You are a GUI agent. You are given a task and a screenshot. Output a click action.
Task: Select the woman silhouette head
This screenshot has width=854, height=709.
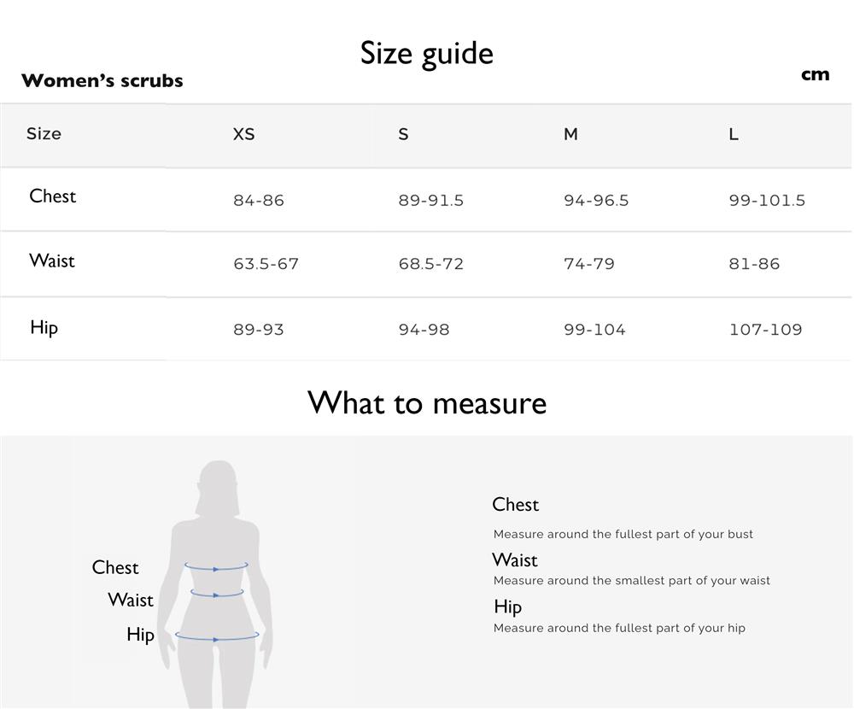coord(218,488)
